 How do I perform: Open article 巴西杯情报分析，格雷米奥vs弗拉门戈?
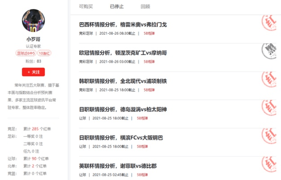pyautogui.click(x=123, y=24)
